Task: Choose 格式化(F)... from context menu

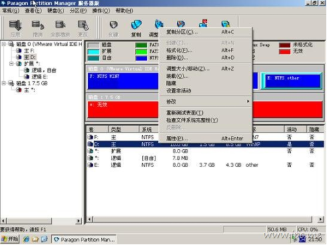Action: [x=206, y=51]
